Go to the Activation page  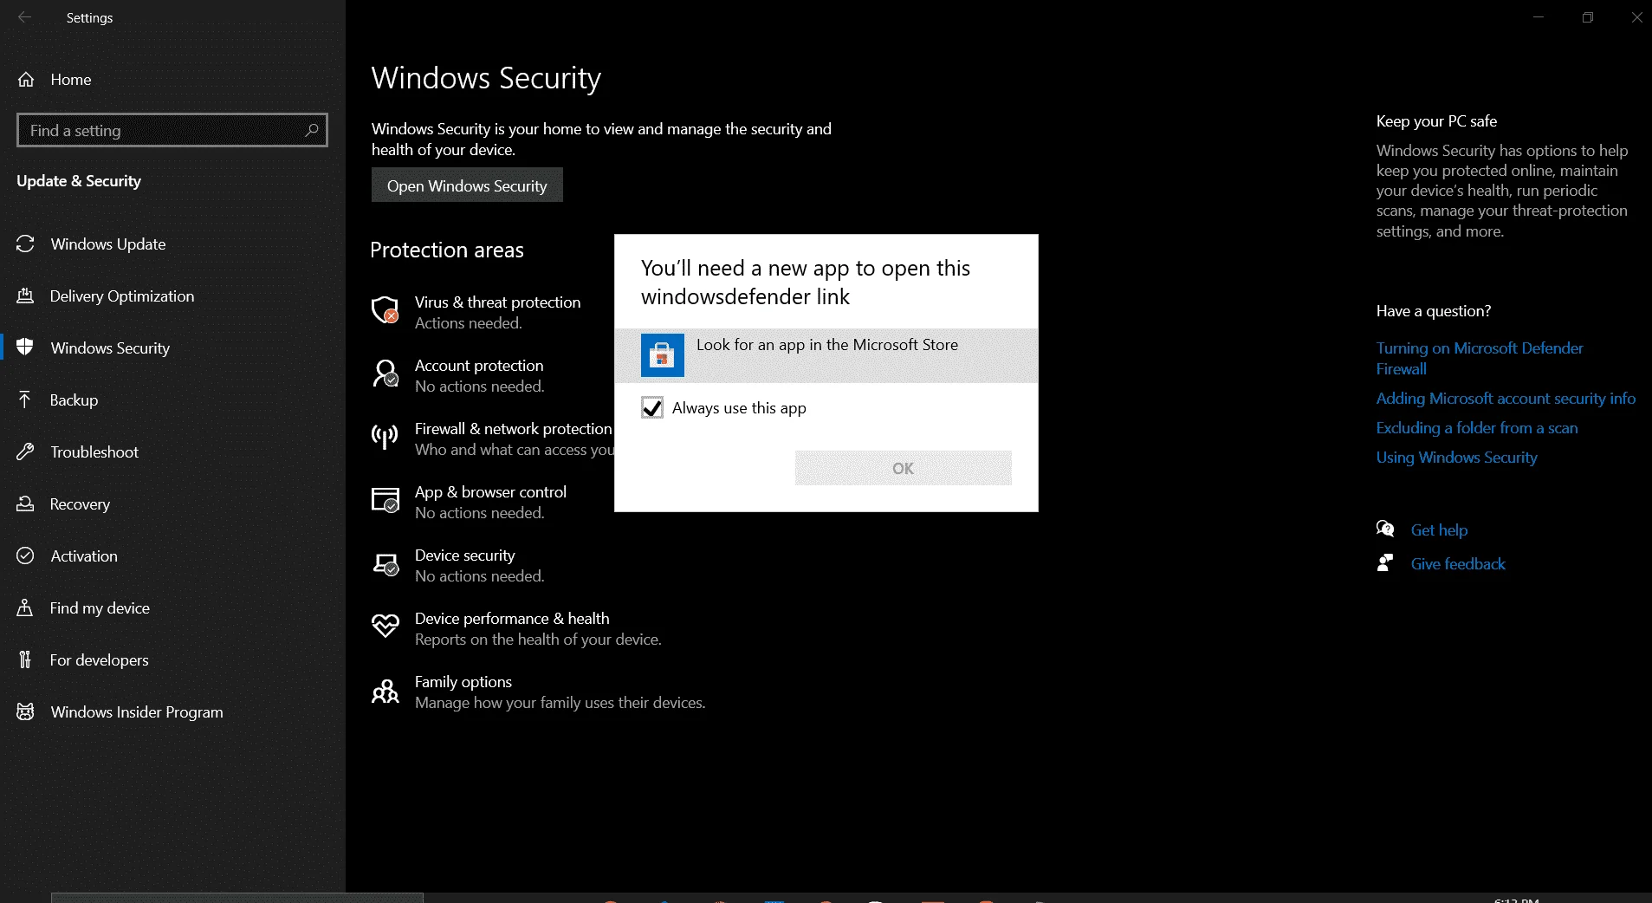[173, 556]
